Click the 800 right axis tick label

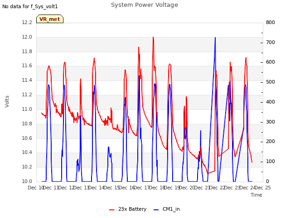(271, 22)
